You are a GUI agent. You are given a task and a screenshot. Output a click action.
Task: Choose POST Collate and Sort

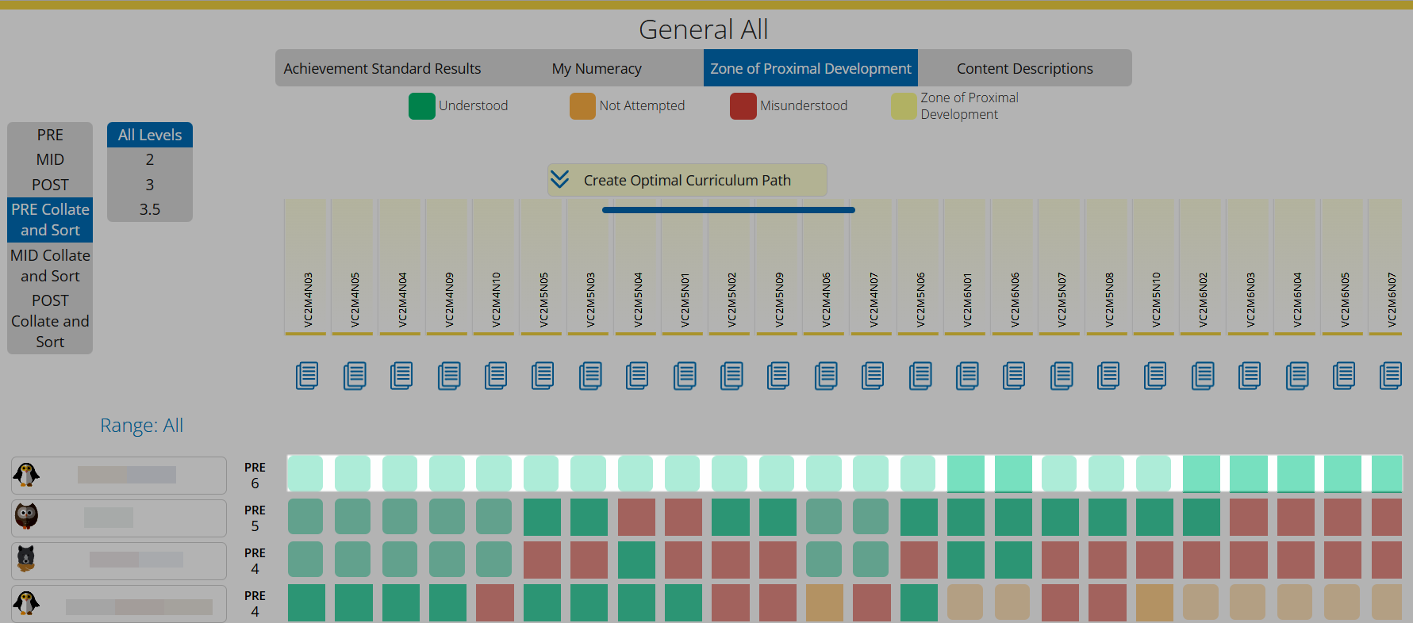point(50,321)
